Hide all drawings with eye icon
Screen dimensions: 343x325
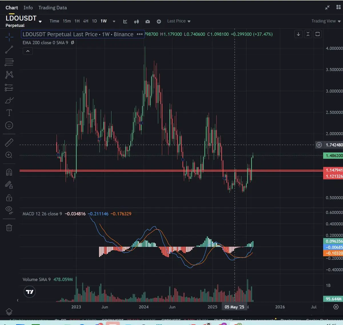click(9, 210)
